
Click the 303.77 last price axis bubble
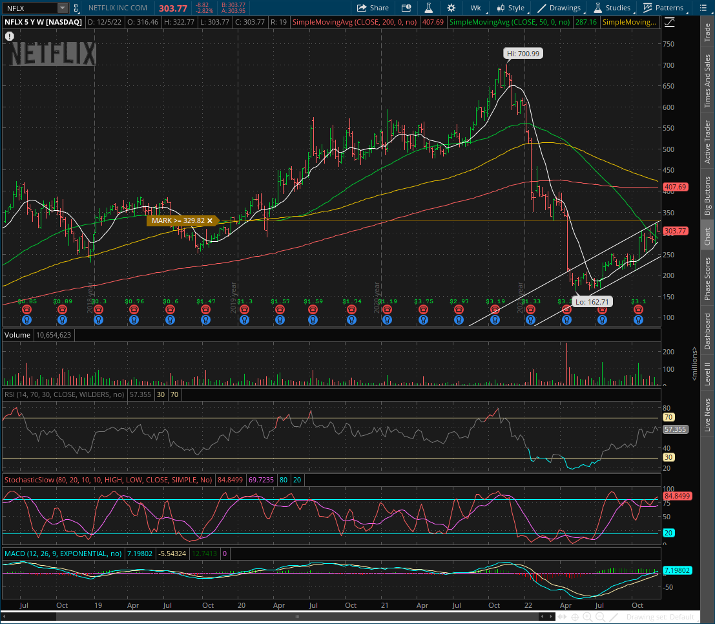[676, 231]
